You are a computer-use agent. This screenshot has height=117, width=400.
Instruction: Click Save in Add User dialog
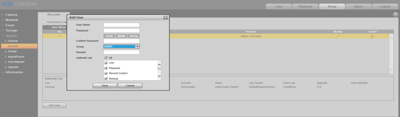click(105, 86)
